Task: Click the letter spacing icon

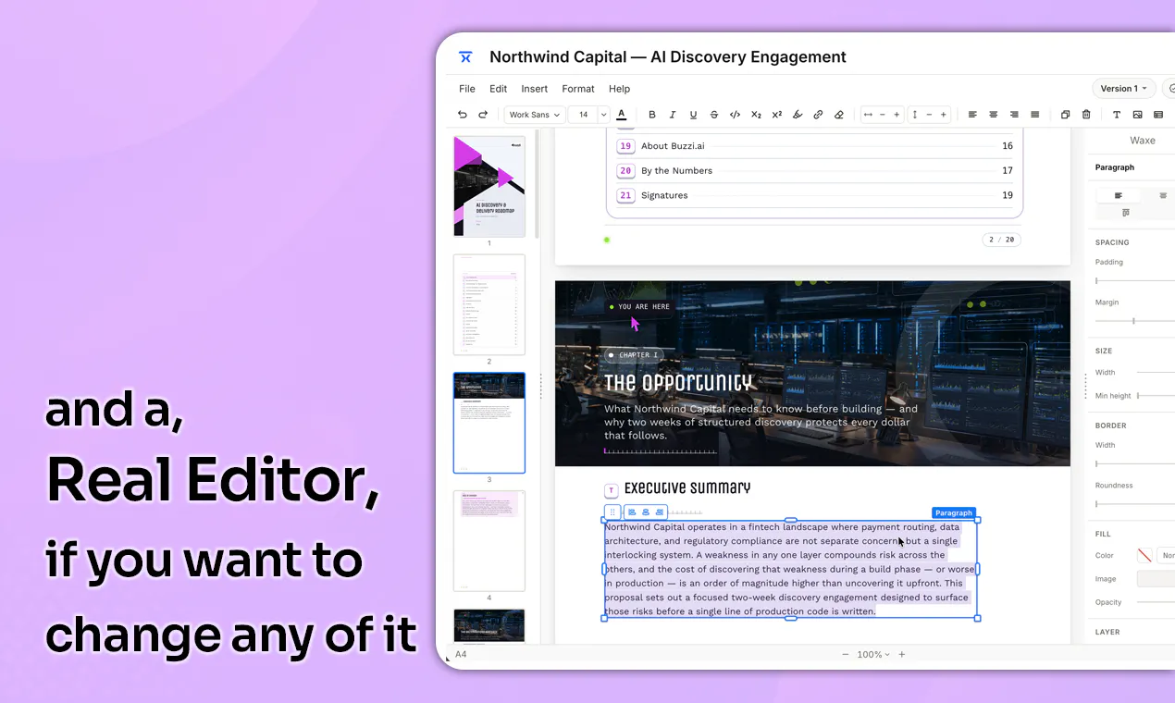Action: tap(868, 115)
